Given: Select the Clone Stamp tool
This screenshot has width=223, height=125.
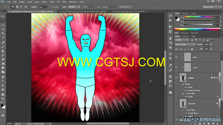Looking at the screenshot, I should [3, 51].
